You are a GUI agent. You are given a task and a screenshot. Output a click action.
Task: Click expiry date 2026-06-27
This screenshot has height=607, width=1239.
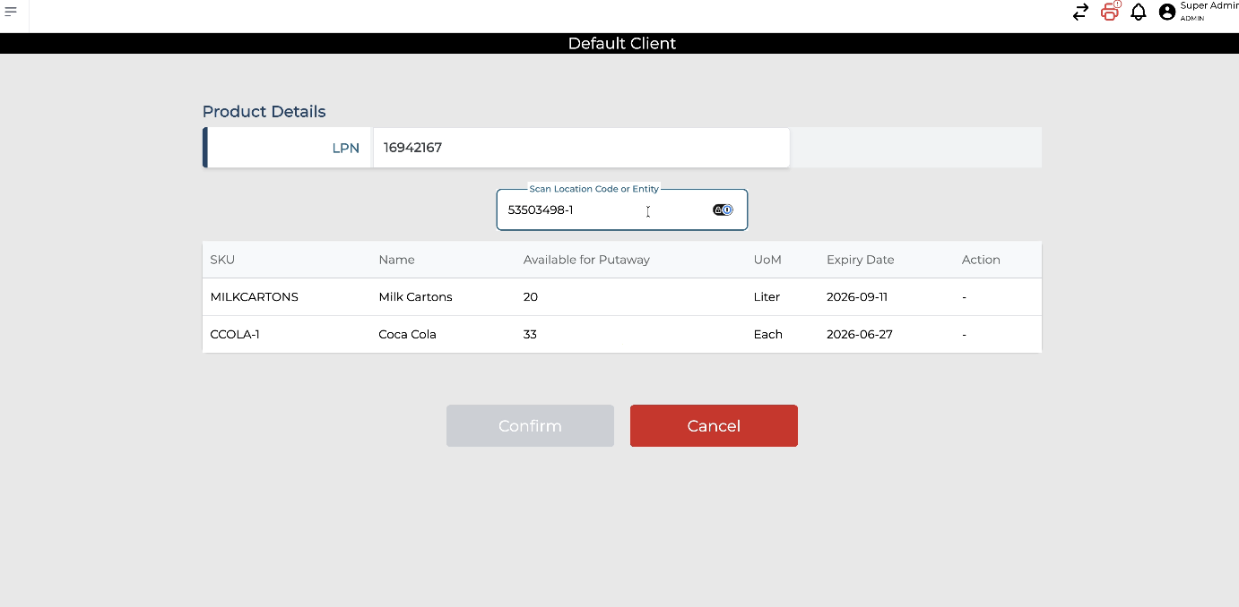point(860,335)
